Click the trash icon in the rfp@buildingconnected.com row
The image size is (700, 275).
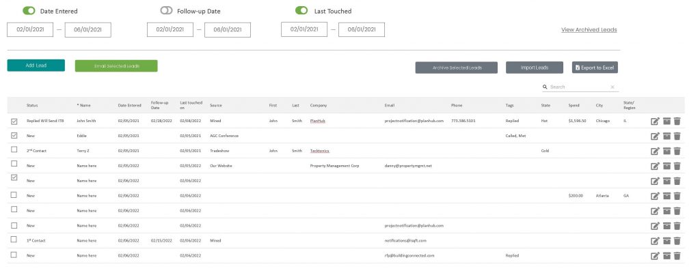pyautogui.click(x=677, y=256)
